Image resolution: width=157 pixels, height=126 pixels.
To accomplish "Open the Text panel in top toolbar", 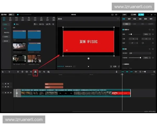I will click(16, 19).
